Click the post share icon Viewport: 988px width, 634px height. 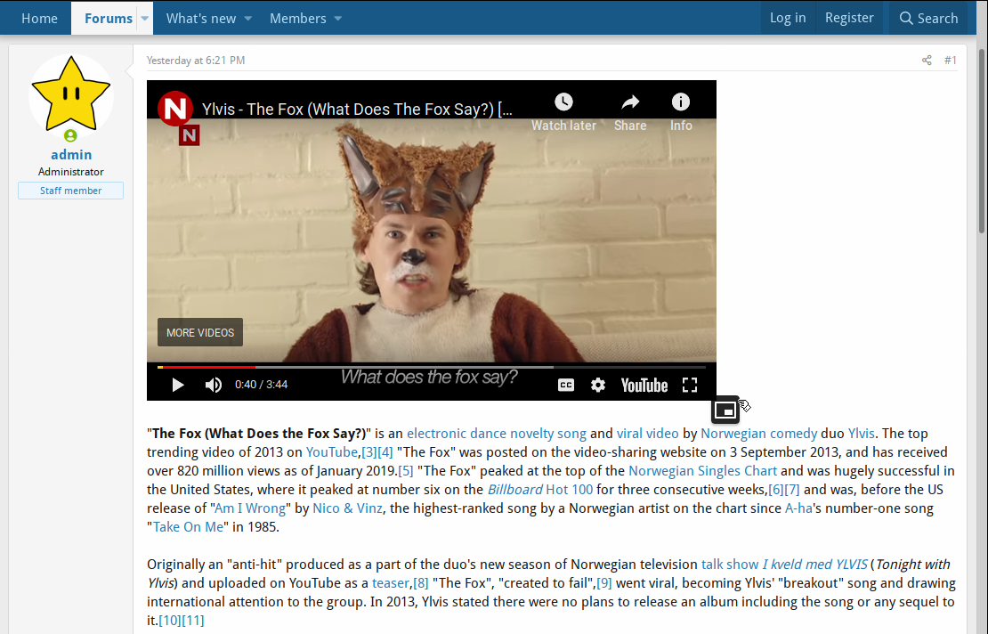[x=927, y=61]
